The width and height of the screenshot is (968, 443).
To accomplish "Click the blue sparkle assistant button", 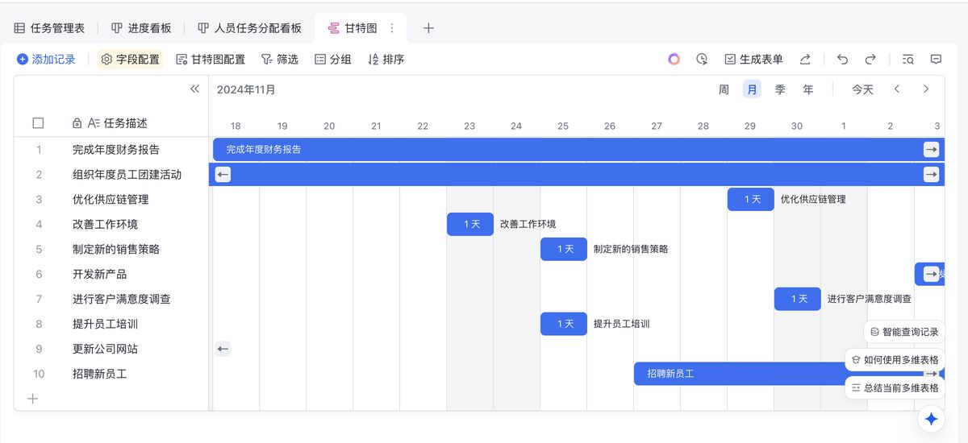I will coord(931,419).
